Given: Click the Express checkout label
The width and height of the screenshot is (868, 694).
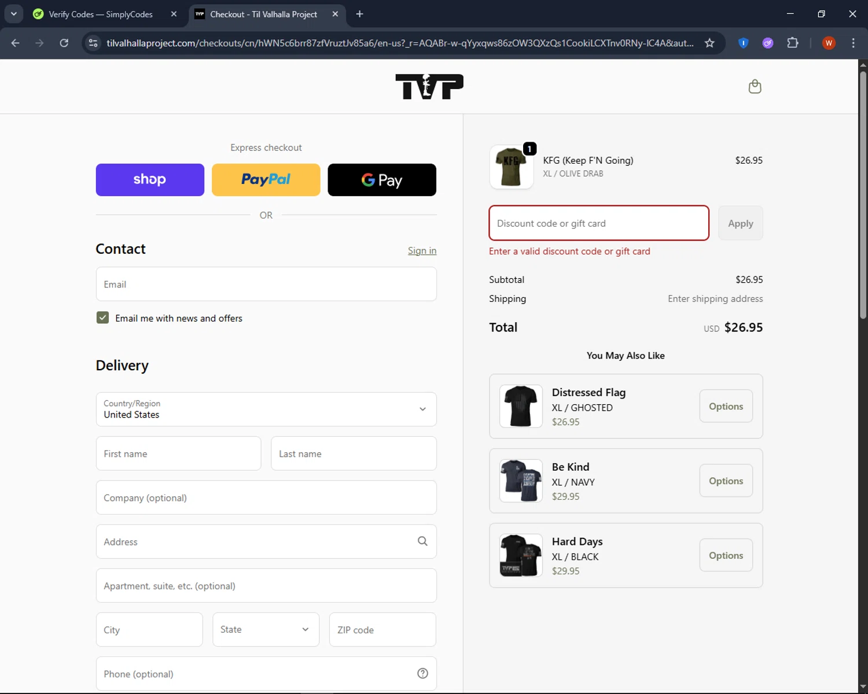Looking at the screenshot, I should tap(266, 147).
